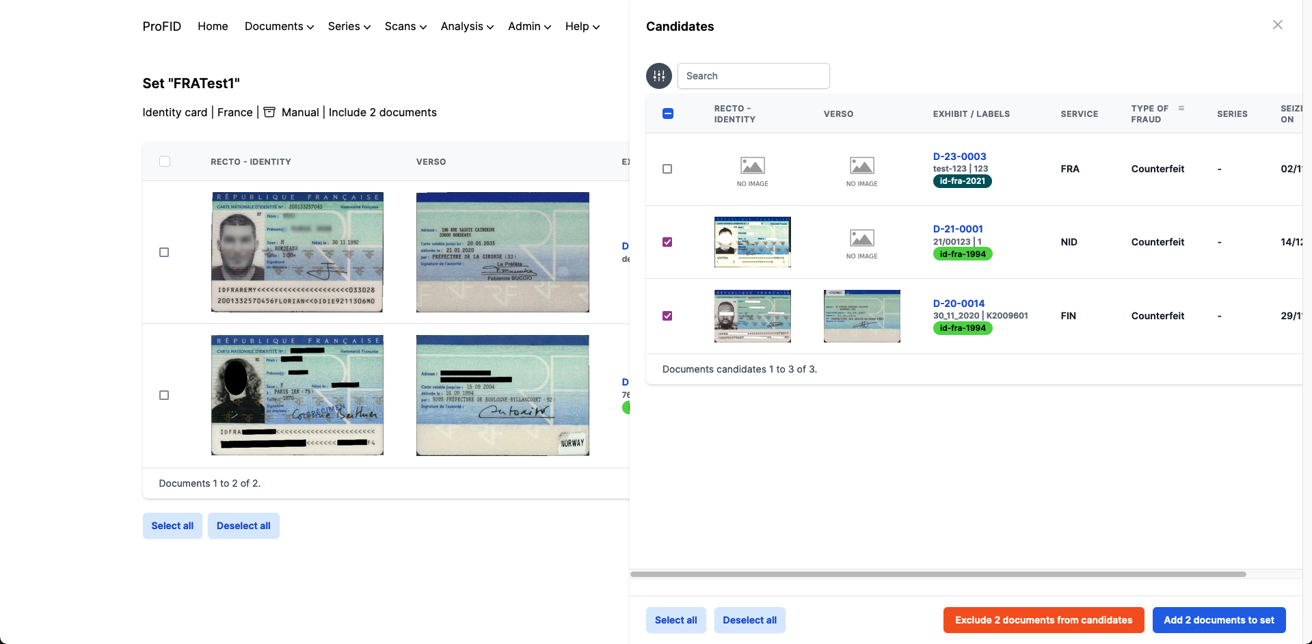Open the Admin dropdown menu
This screenshot has width=1312, height=644.
[529, 27]
